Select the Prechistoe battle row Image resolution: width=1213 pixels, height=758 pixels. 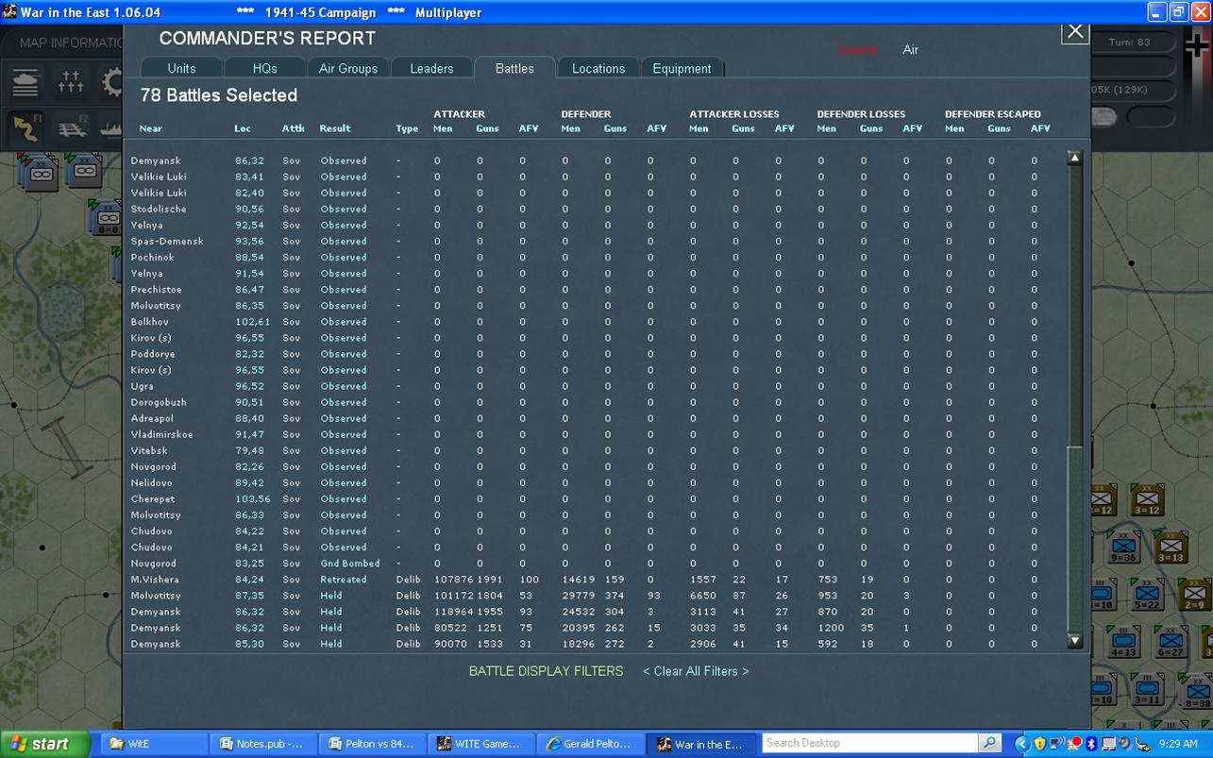pyautogui.click(x=595, y=290)
